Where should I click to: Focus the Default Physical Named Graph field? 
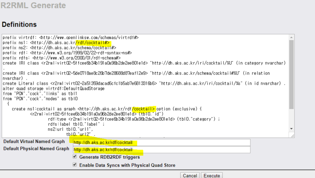(x=159, y=149)
